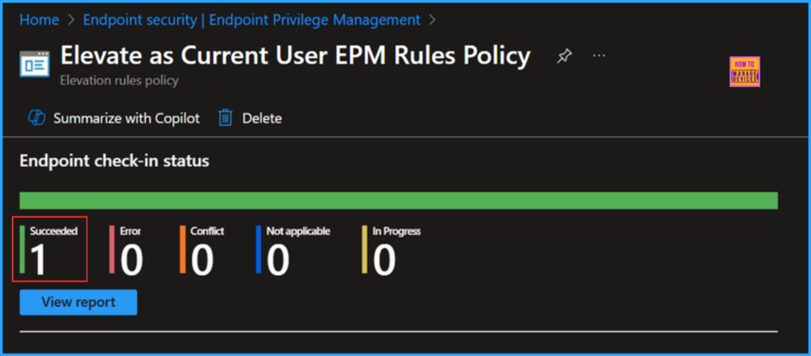The width and height of the screenshot is (811, 356).
Task: Click the green check-in status progress bar
Action: (x=399, y=201)
